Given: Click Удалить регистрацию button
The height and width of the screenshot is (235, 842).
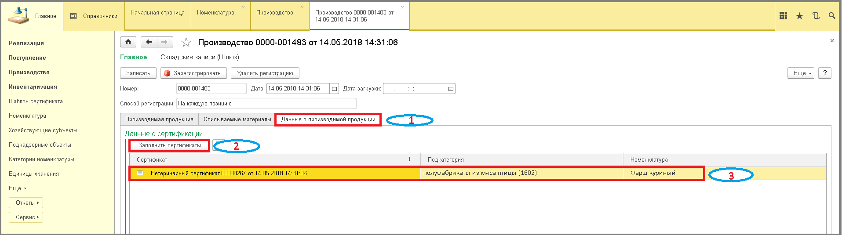Looking at the screenshot, I should pyautogui.click(x=265, y=73).
